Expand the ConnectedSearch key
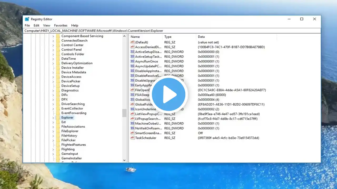 pyautogui.click(x=53, y=41)
